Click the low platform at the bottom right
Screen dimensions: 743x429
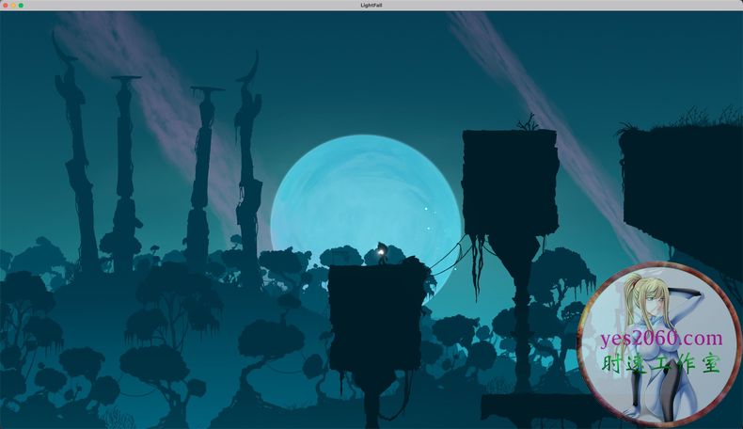tap(531, 406)
